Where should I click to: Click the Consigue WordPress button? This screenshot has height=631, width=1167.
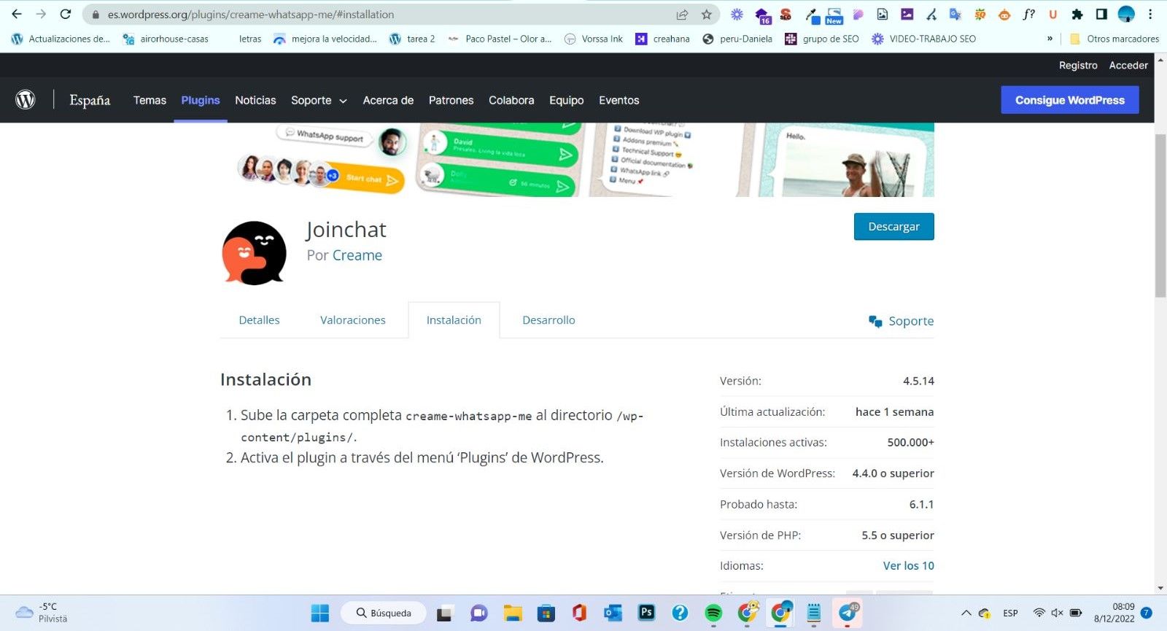pyautogui.click(x=1070, y=100)
